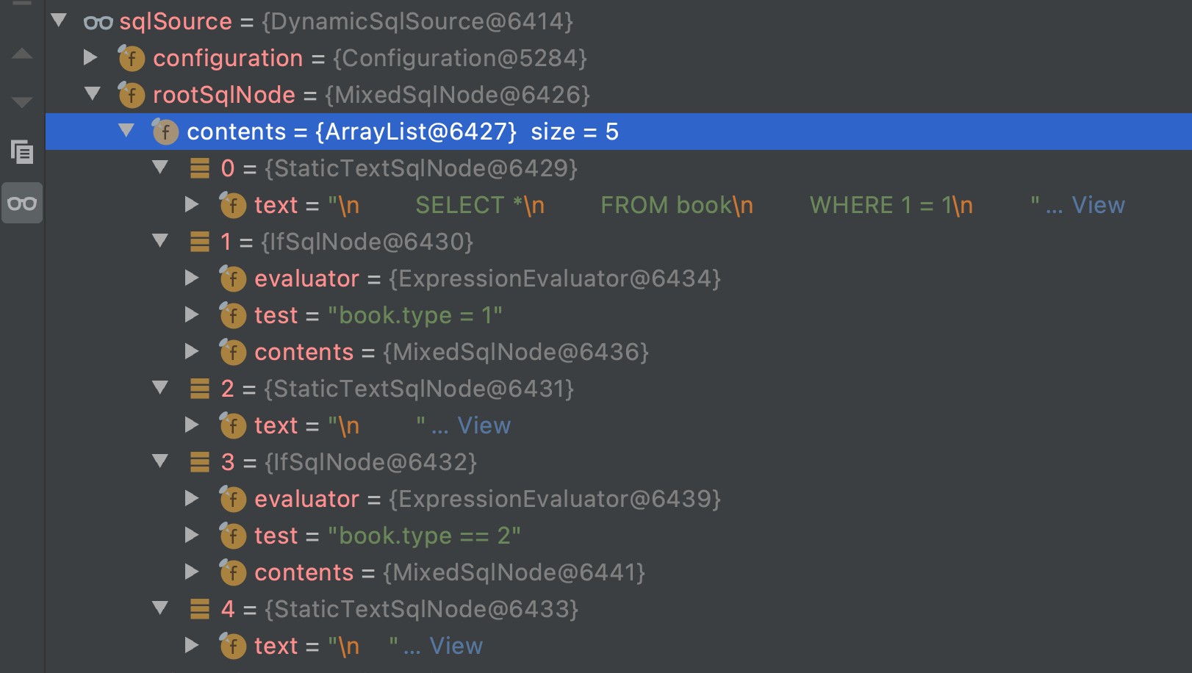This screenshot has height=673, width=1192.
Task: Select the SELECT * FROM book text value
Action: point(684,205)
